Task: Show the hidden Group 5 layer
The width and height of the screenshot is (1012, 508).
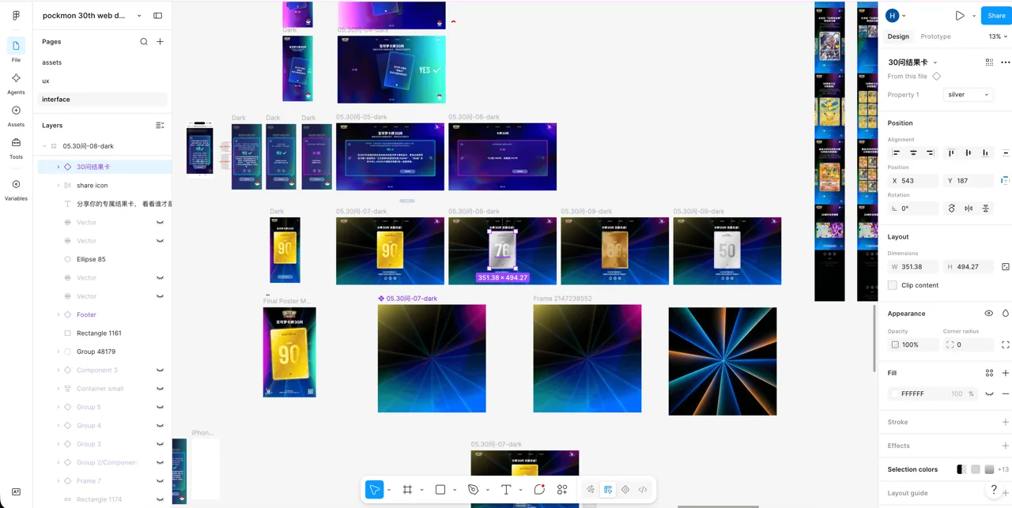Action: tap(160, 408)
